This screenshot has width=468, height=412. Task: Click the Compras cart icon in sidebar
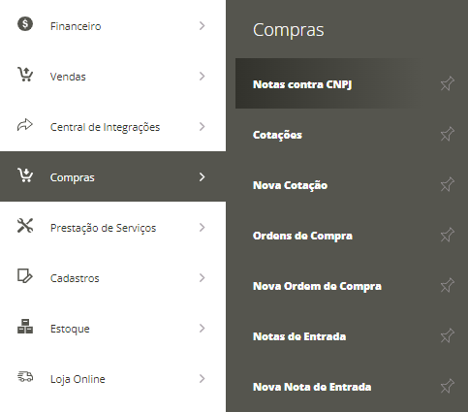click(25, 175)
